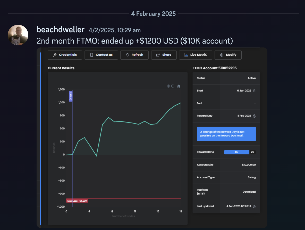Click the Platform (MT5) label
This screenshot has height=230, width=305.
tap(202, 192)
